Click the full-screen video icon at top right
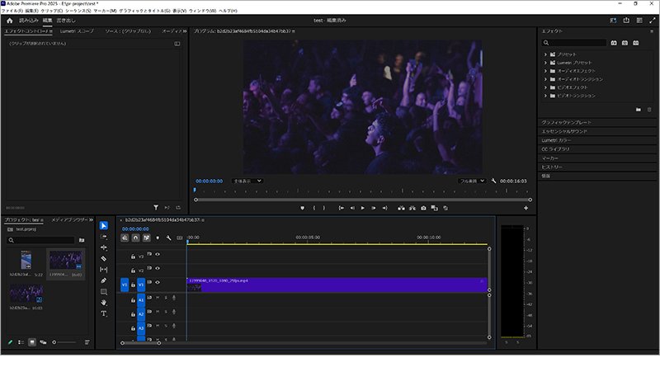The height and width of the screenshot is (372, 660). (653, 20)
